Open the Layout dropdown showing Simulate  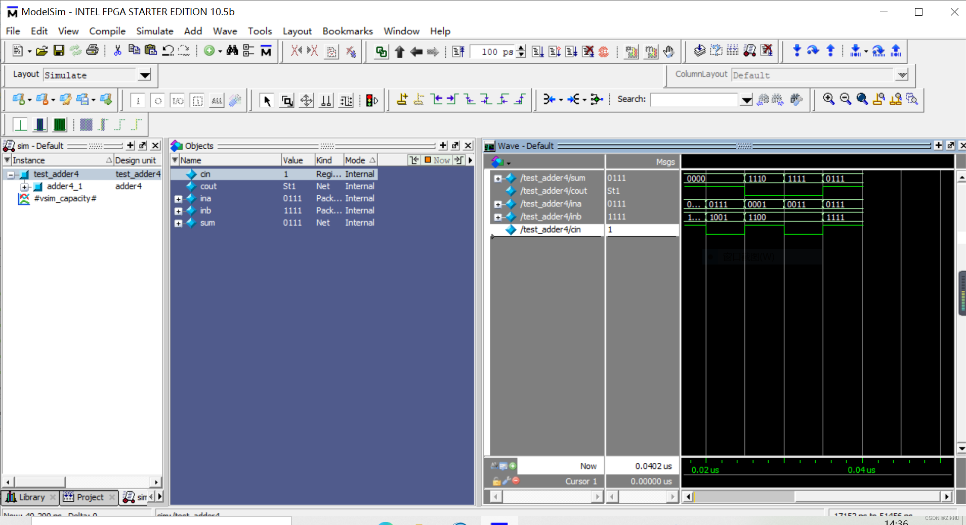click(145, 75)
